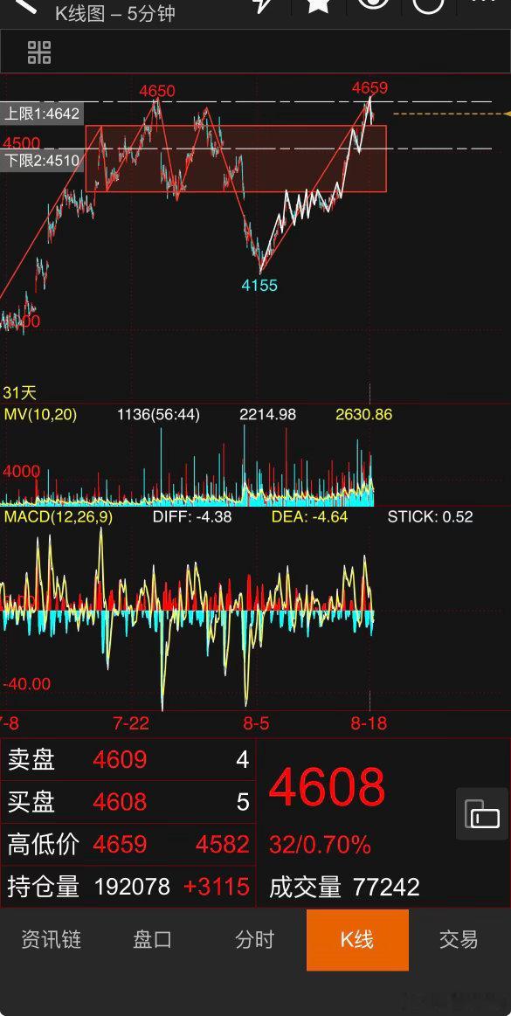The height and width of the screenshot is (1016, 511).
Task: Switch to the 分时 tab
Action: 254,939
